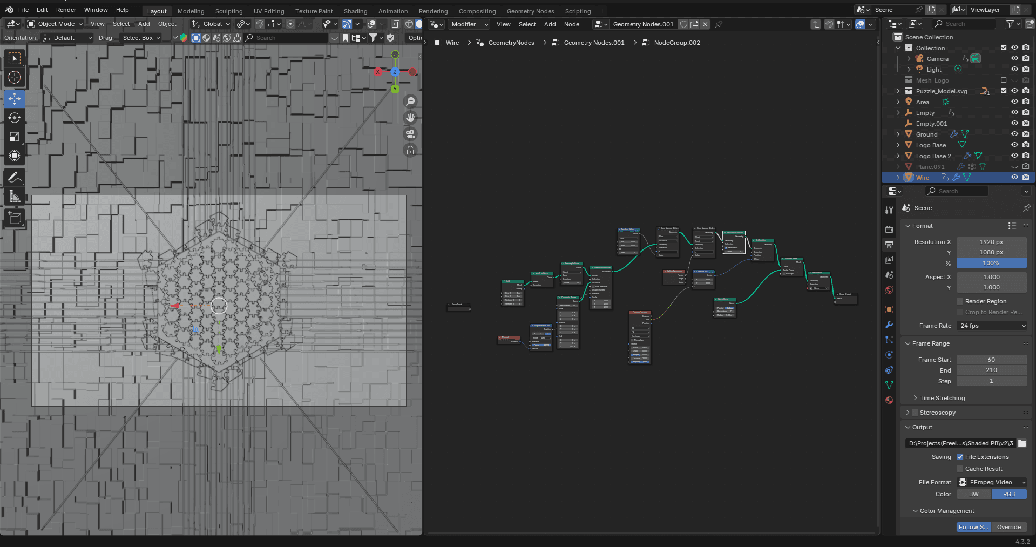This screenshot has height=547, width=1036.
Task: Toggle camera view button in viewport
Action: tap(410, 134)
